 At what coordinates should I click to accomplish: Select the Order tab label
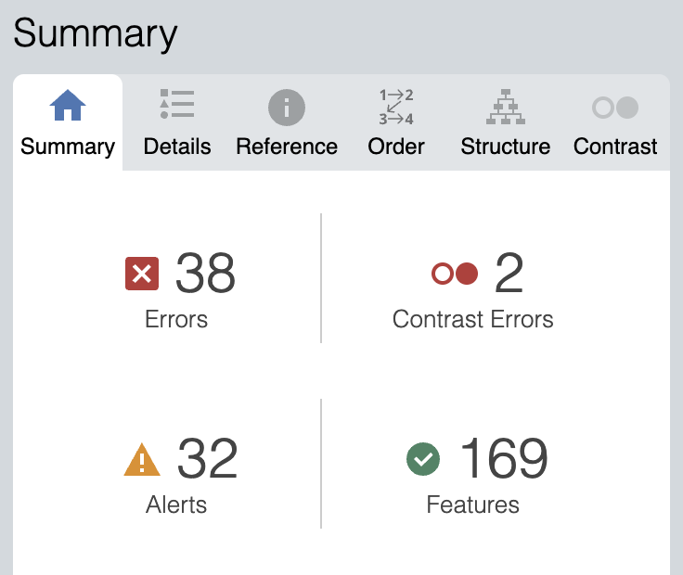coord(396,147)
